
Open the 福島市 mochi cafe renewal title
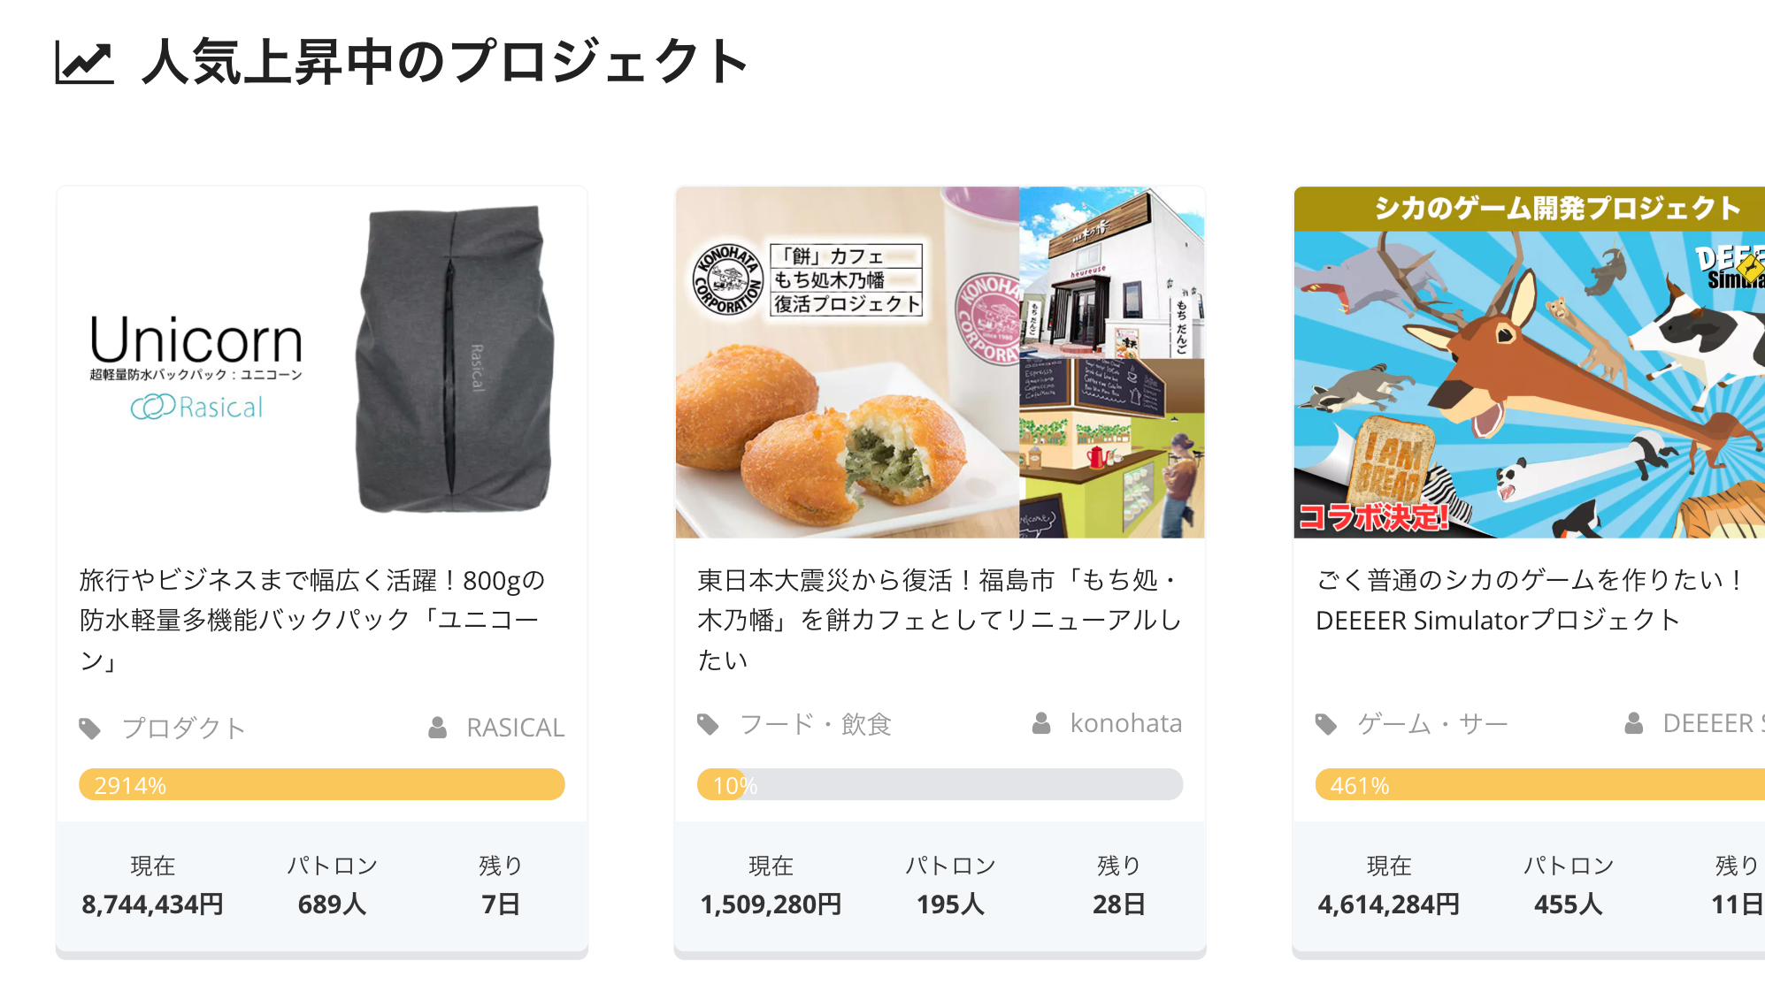coord(939,619)
